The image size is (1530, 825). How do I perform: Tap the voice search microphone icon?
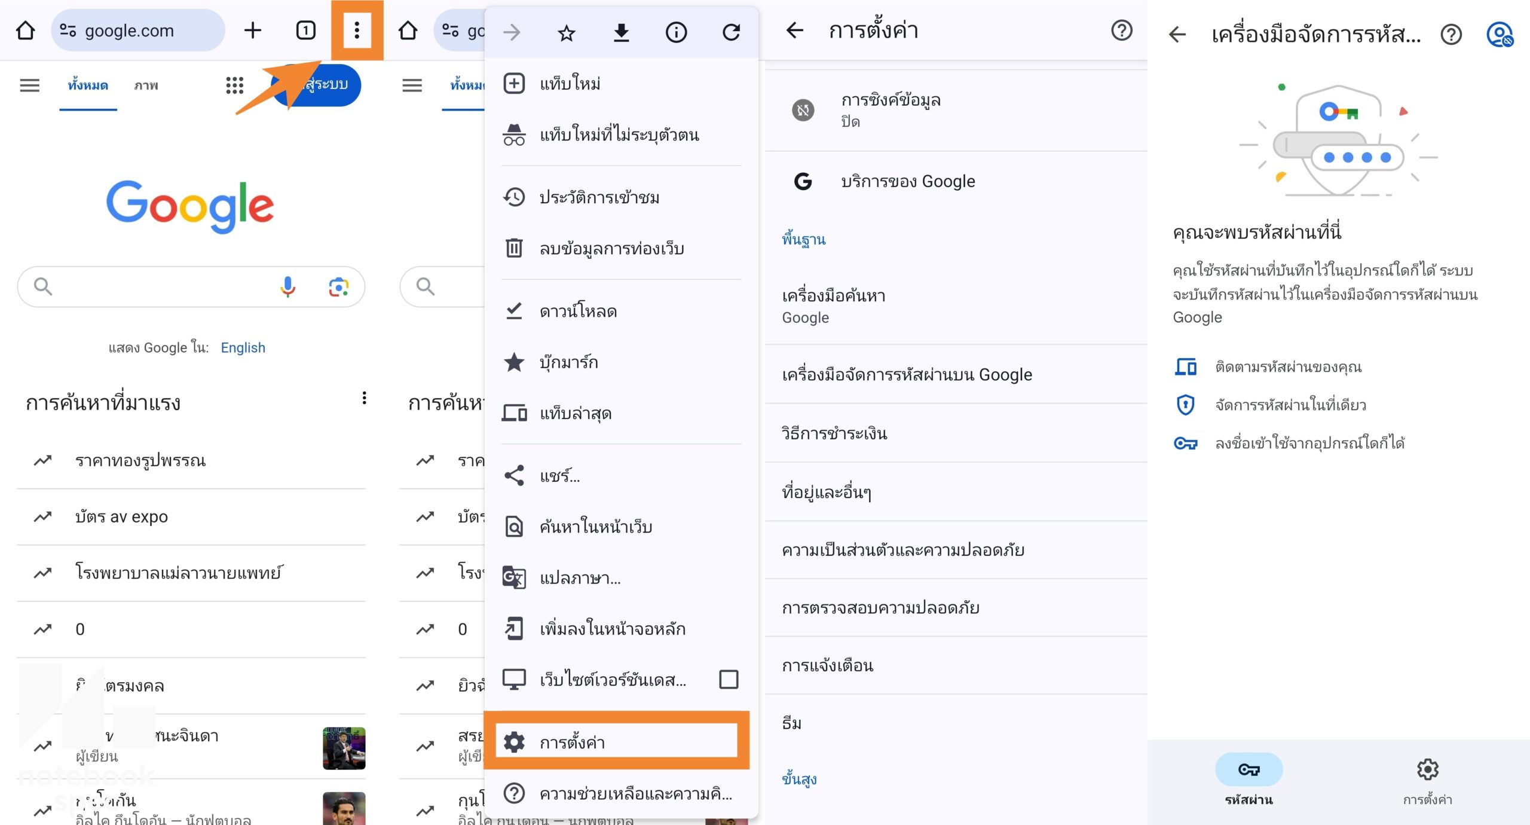coord(287,286)
